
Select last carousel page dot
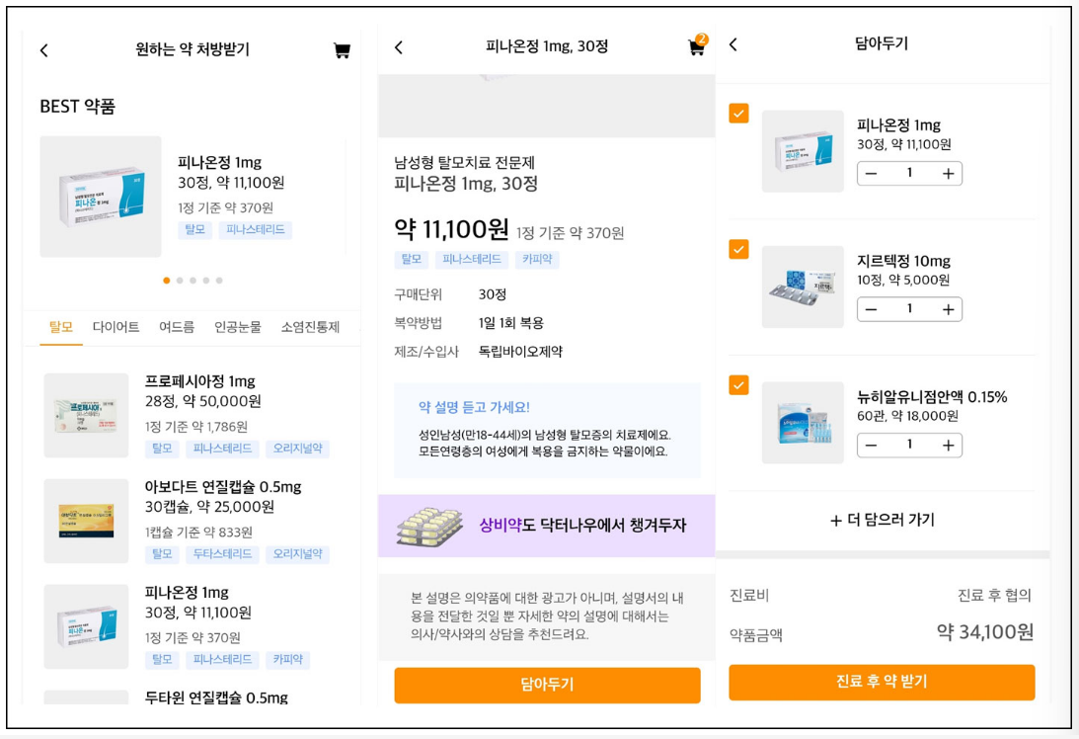[219, 281]
